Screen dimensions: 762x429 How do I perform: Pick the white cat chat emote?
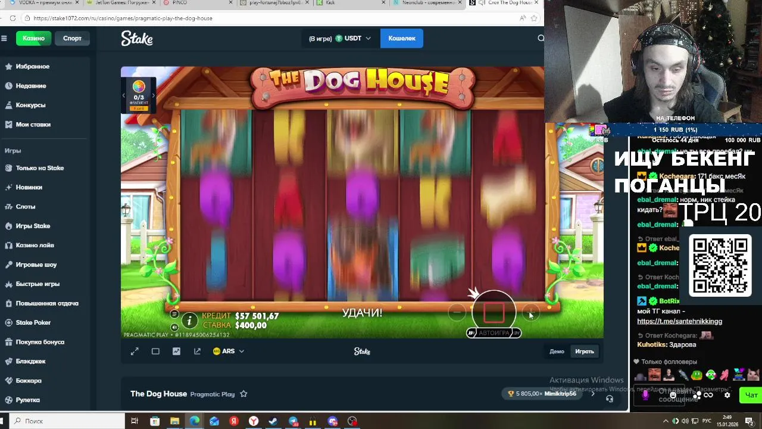point(753,375)
